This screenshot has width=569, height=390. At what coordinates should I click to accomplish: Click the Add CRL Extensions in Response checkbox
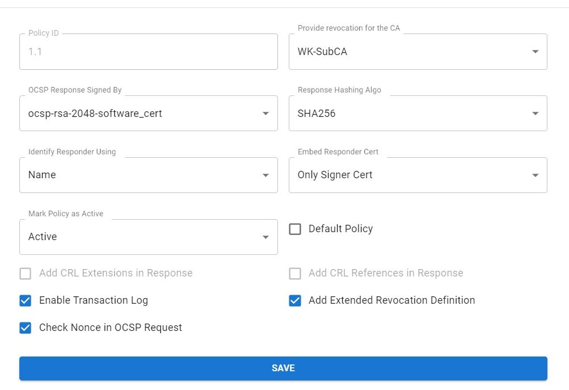tap(25, 273)
